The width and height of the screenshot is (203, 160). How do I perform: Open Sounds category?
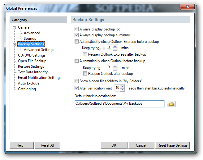[30, 39]
